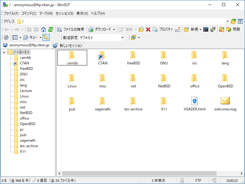245x184 pixels.
Task: Click the Find Files (ファイルの検索) button
Action: pos(70,29)
